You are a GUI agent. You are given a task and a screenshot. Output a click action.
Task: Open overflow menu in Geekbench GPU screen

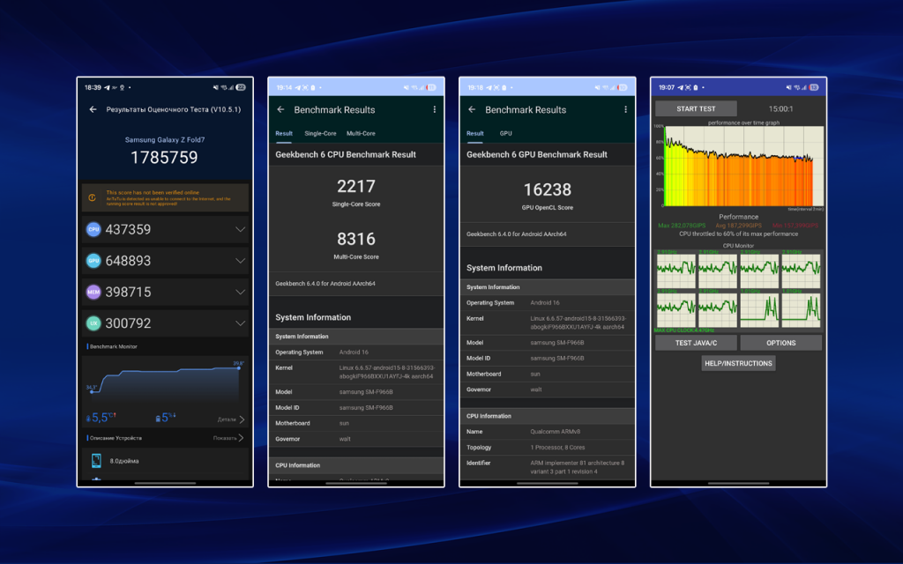click(x=625, y=109)
